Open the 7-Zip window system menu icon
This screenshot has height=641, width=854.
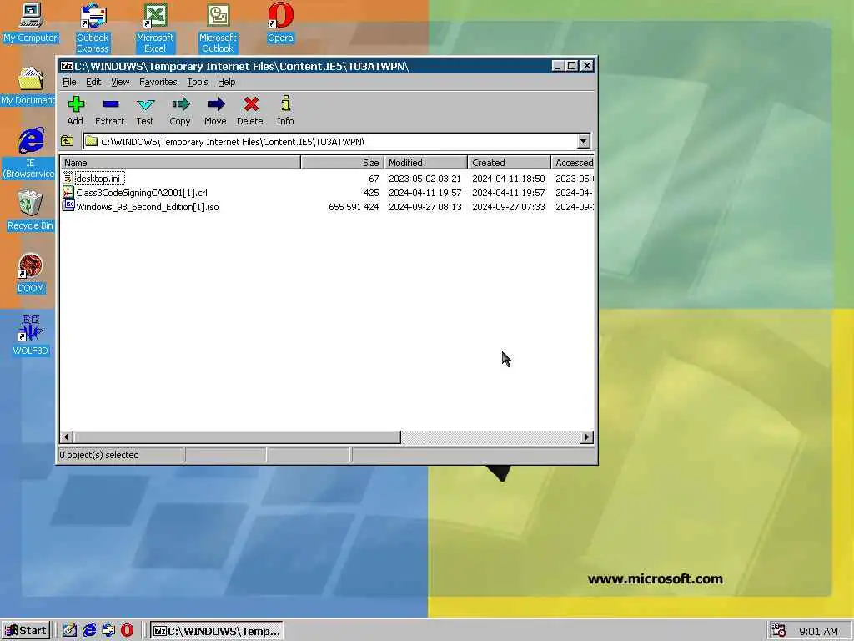67,66
